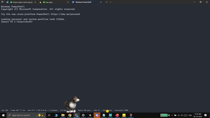Switch to the 'Project status check' tab
This screenshot has height=118, width=210.
tap(21, 2)
